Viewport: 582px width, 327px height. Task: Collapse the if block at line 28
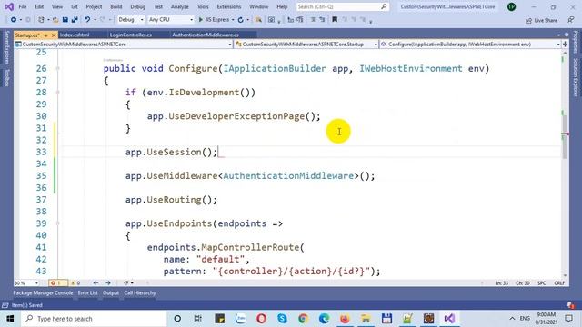click(58, 93)
